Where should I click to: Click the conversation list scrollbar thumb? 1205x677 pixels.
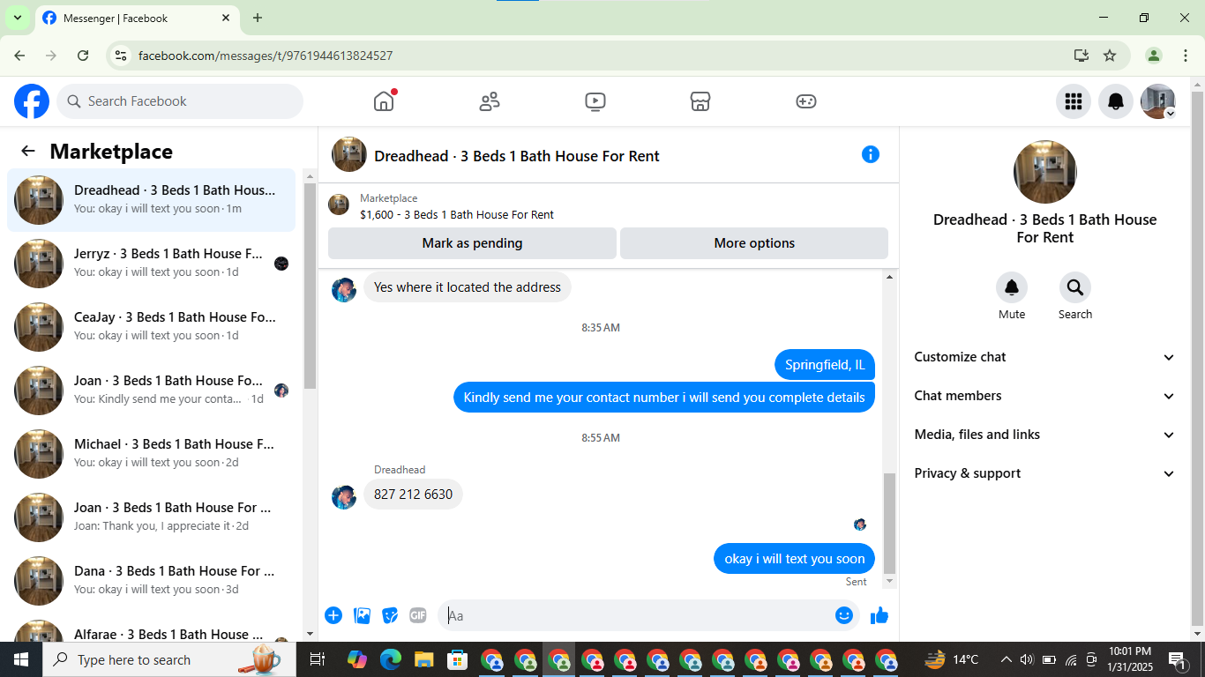click(310, 286)
